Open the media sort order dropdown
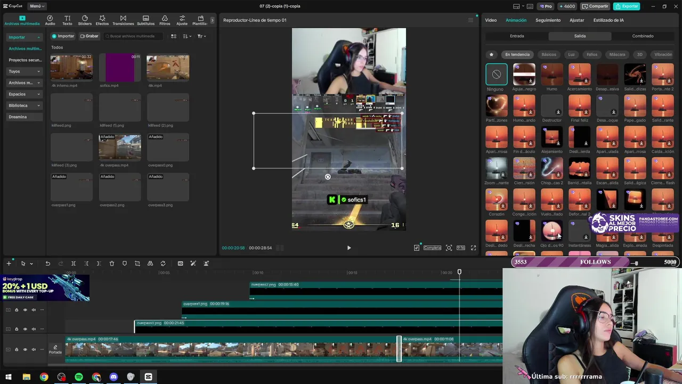This screenshot has height=384, width=682. pyautogui.click(x=187, y=36)
